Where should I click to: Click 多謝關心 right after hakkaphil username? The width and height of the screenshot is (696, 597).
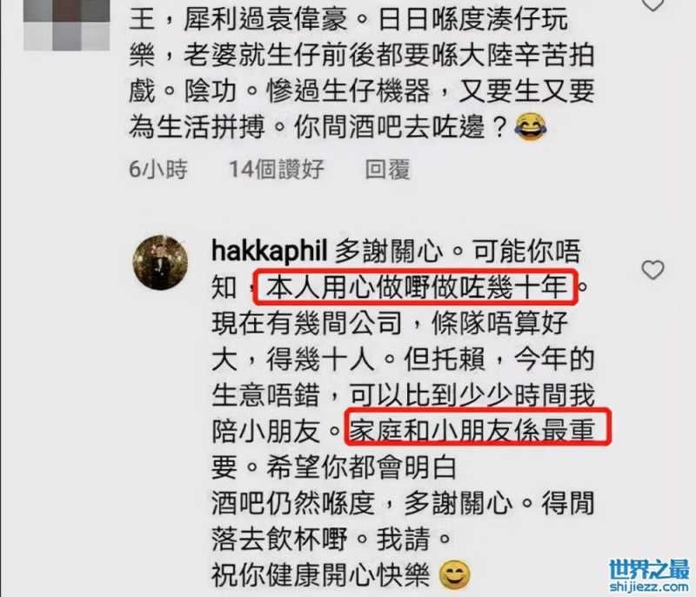[388, 252]
